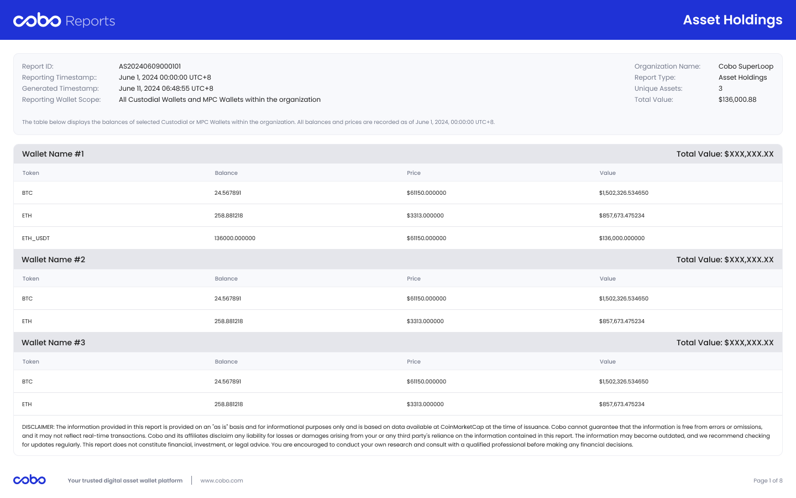Click BTC balance 24.567891 in Wallet #1

coord(228,193)
